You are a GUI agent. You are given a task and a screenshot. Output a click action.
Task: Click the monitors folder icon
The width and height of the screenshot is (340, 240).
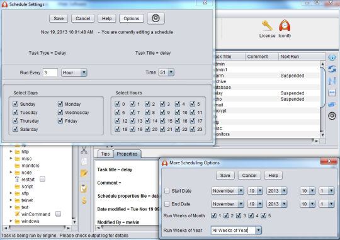point(17,166)
